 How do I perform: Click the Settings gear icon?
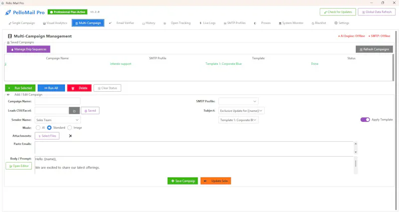[336, 23]
